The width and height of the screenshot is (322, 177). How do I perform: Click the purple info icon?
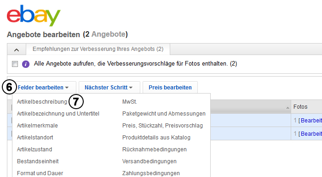26,64
